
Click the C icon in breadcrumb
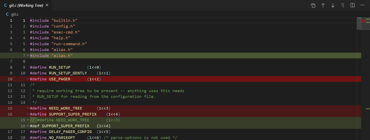point(8,14)
